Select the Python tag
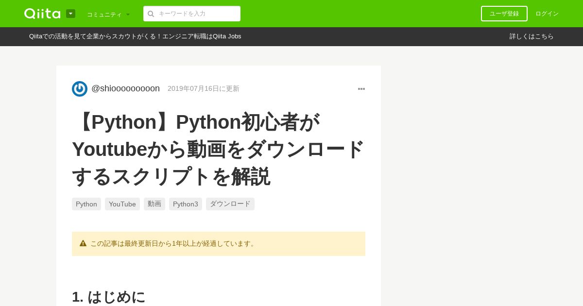The image size is (583, 306). (86, 204)
